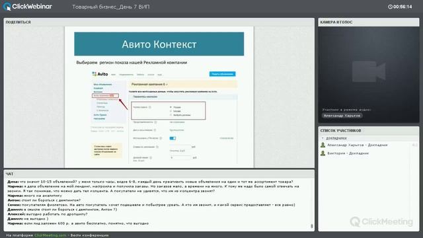This screenshot has height=238, width=423.
Task: Click the highlighted «Авито Контекст» sidebar item on the slide
Action: [105, 95]
